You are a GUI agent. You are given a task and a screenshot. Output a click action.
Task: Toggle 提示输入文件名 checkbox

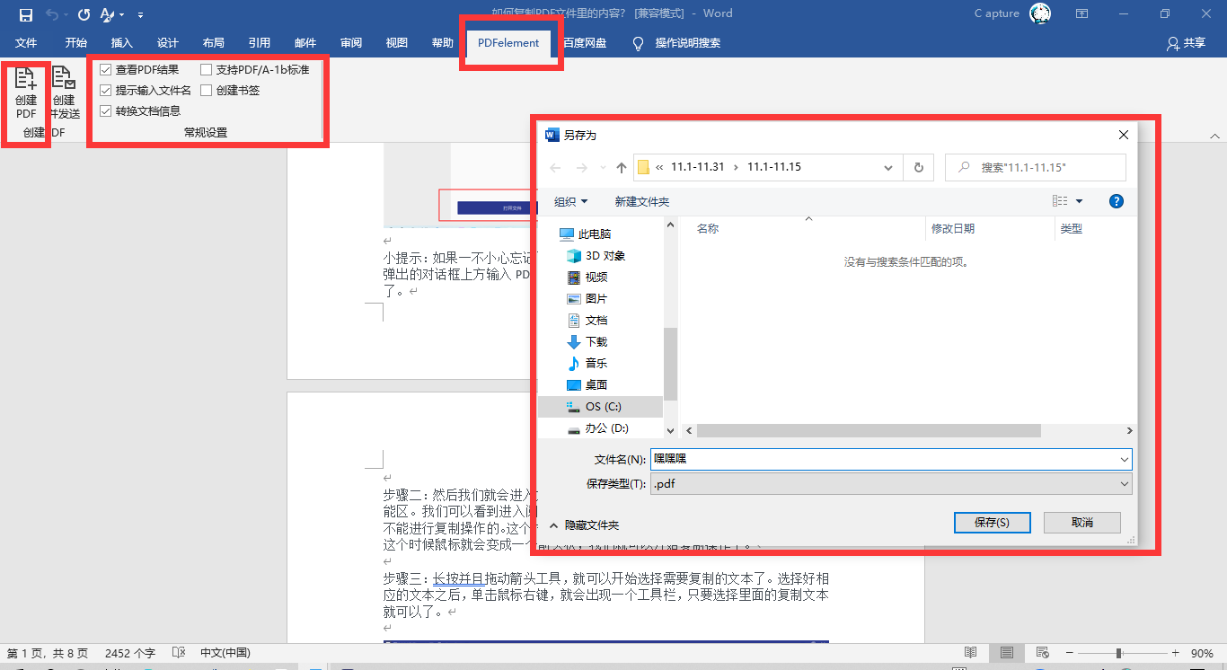(106, 90)
